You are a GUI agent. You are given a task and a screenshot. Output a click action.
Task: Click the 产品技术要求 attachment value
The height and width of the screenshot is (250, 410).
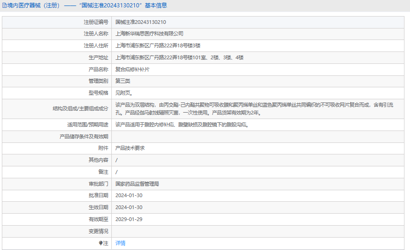pyautogui.click(x=130, y=148)
